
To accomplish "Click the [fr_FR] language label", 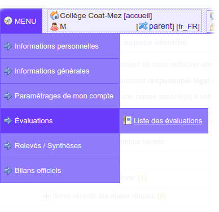I will coord(188,27).
